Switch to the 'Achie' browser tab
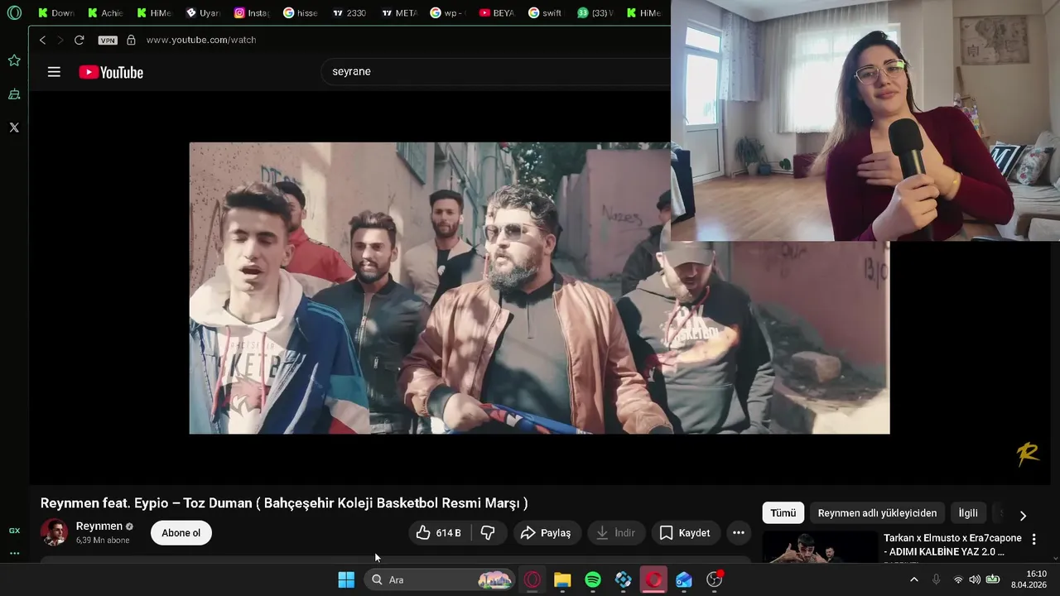 [104, 13]
